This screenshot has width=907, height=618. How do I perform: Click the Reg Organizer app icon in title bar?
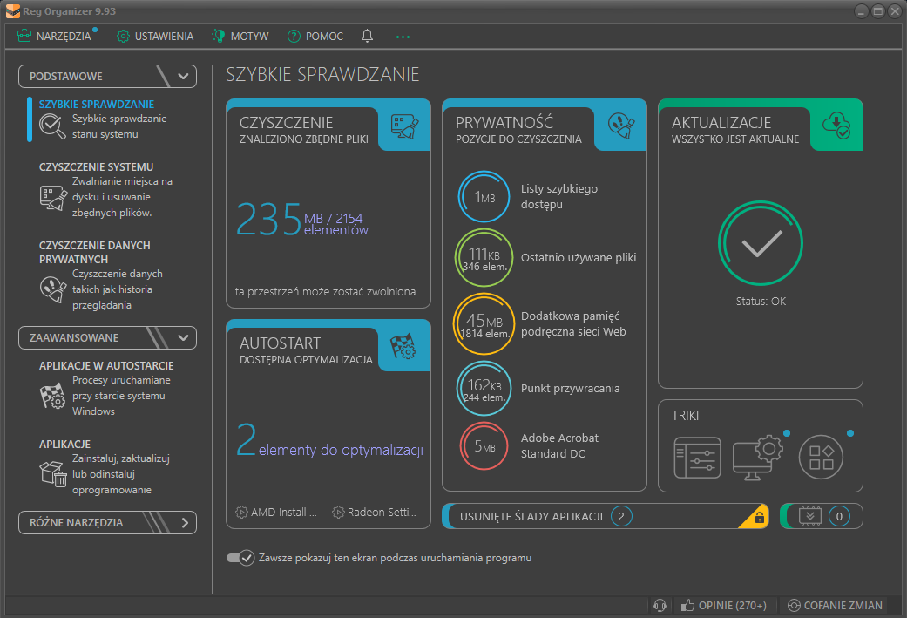tap(13, 11)
